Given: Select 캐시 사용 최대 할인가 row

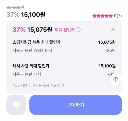Looking at the screenshot, I should (x=64, y=66).
